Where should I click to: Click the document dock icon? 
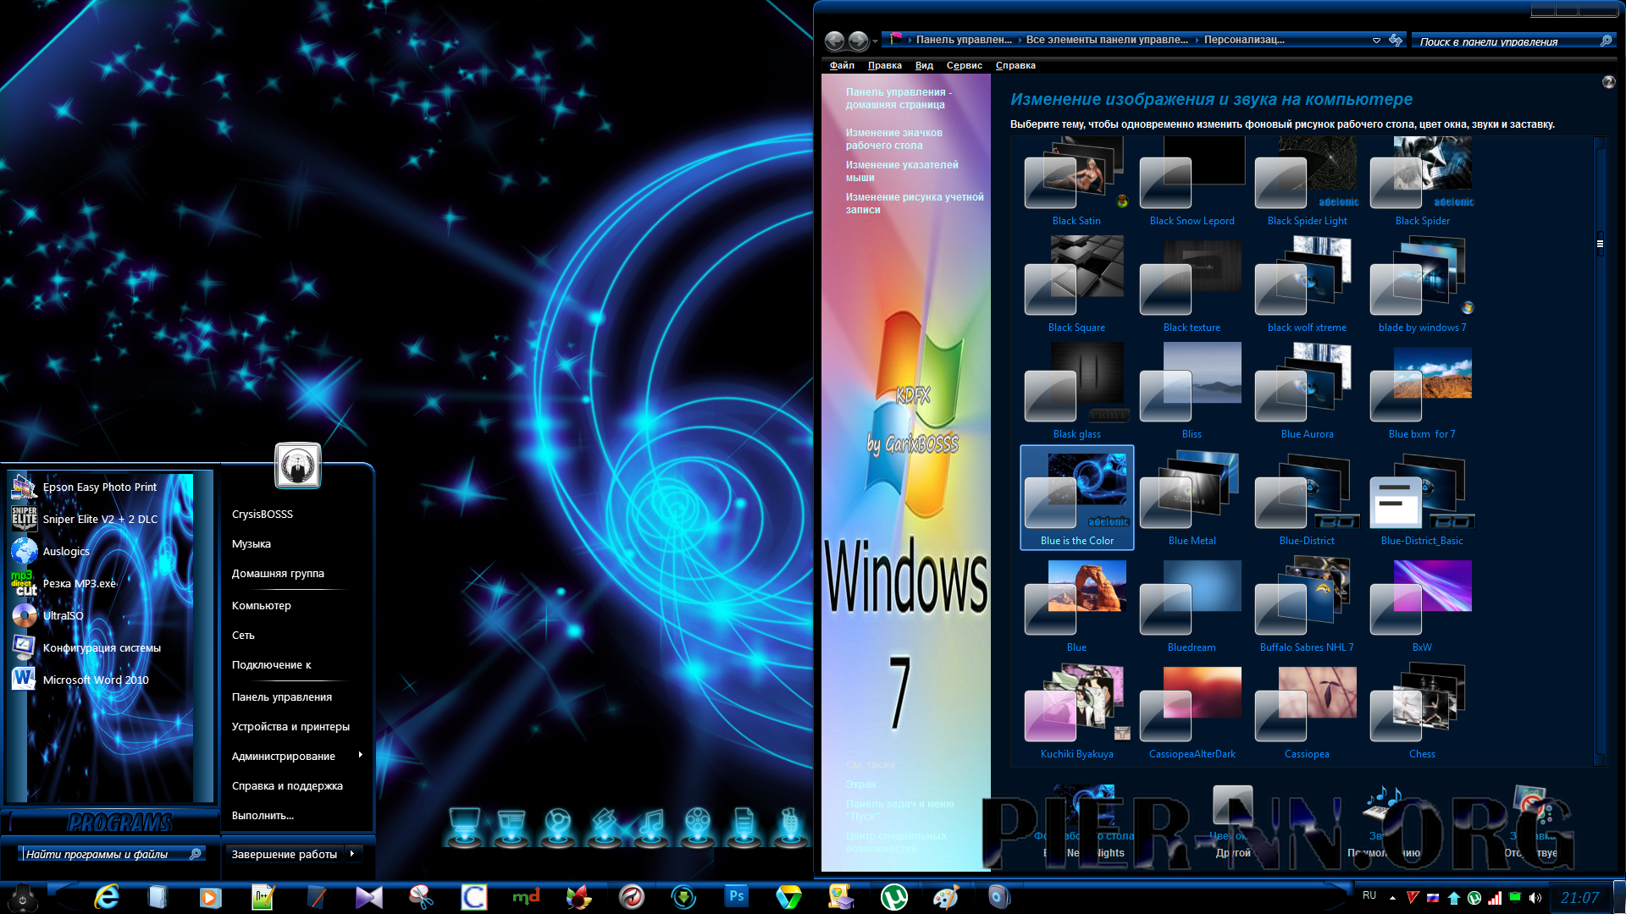pyautogui.click(x=744, y=826)
